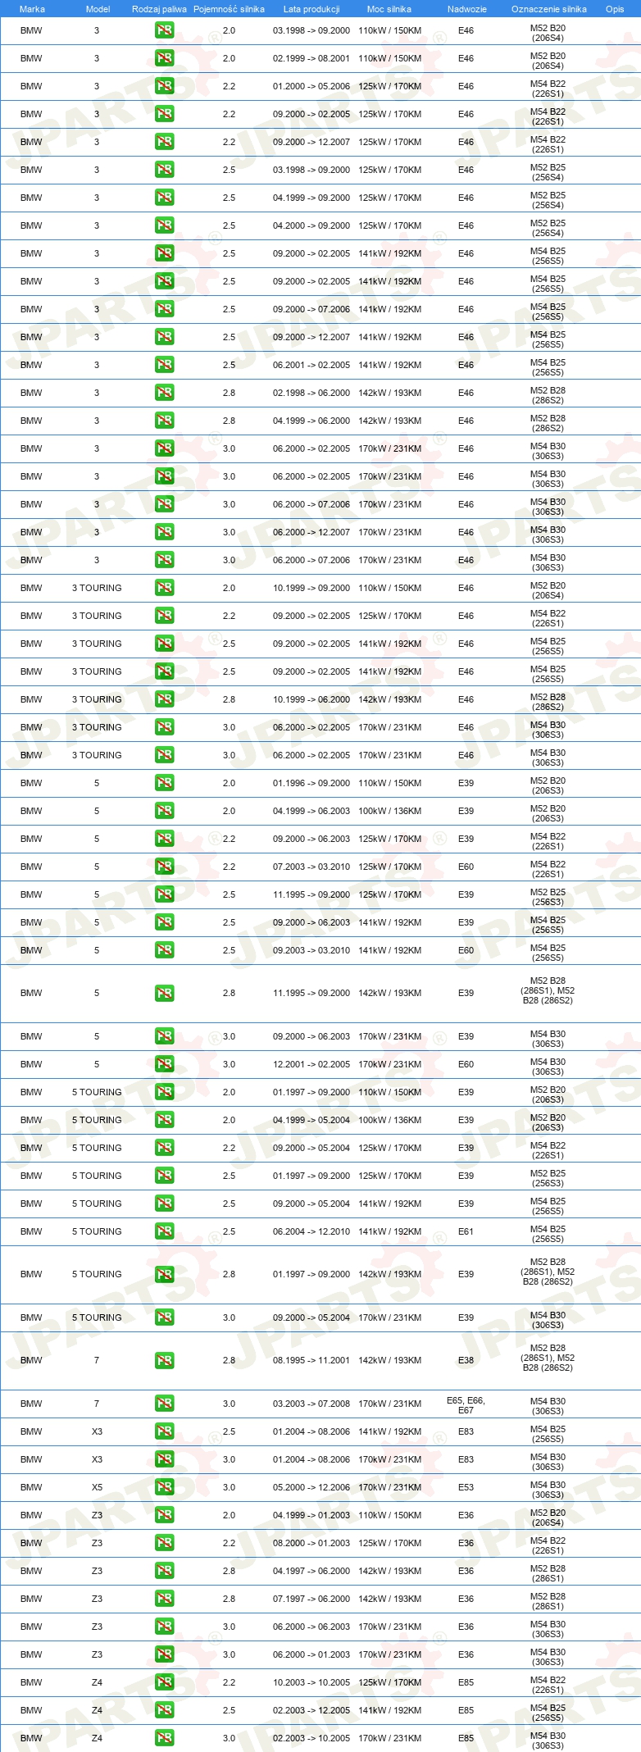Click fuel icon in BMW 3 01.2000-05.2006 row
Viewport: 641px width, 1752px height.
(164, 86)
